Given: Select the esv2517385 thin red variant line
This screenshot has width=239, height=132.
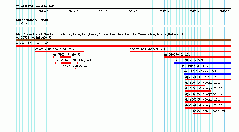Looking at the screenshot, I should (x=60, y=52).
